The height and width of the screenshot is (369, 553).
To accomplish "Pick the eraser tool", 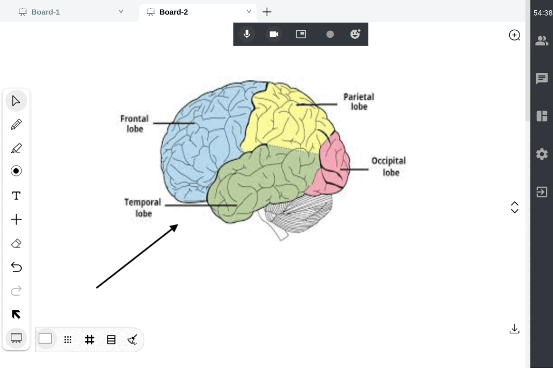I will click(x=16, y=243).
